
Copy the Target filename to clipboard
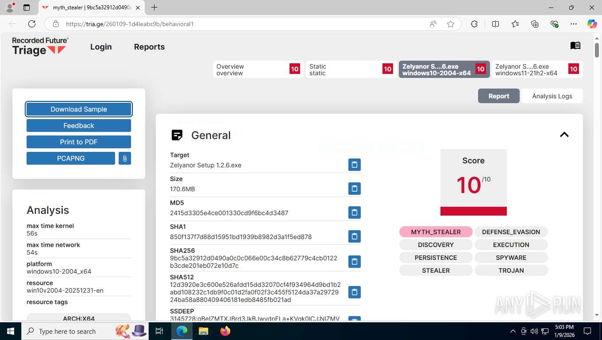coord(354,165)
